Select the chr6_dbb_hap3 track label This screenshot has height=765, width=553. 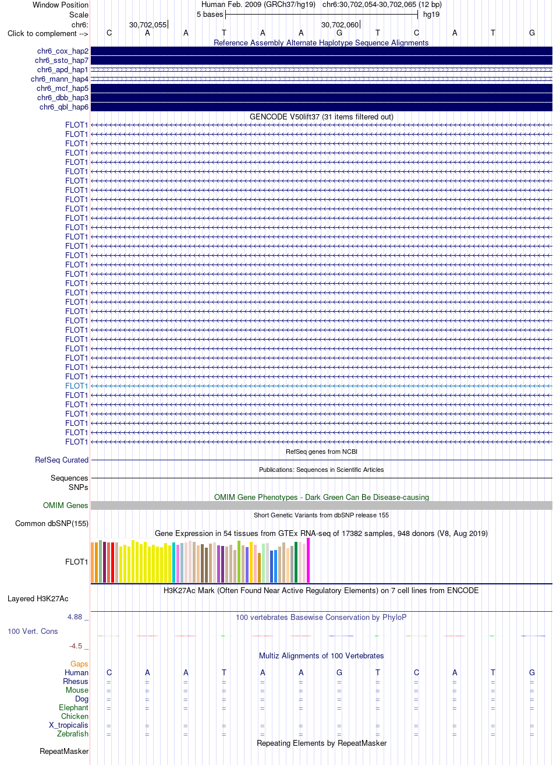pos(63,98)
